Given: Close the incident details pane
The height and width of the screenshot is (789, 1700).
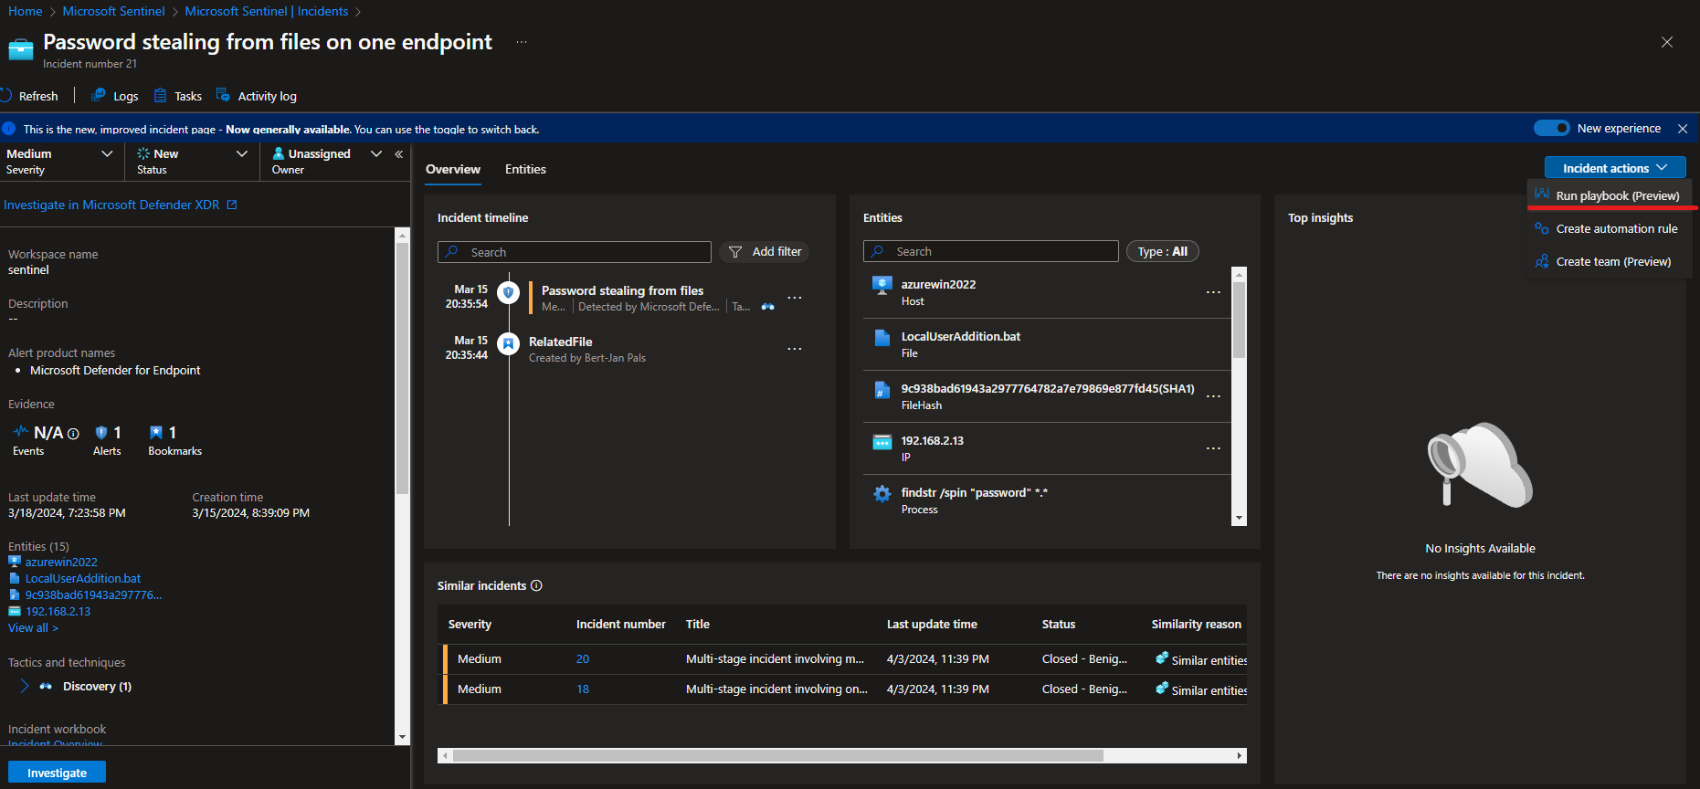Looking at the screenshot, I should [x=1667, y=42].
